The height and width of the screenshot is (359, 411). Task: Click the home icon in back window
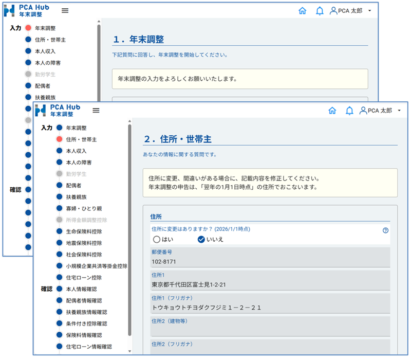click(303, 11)
